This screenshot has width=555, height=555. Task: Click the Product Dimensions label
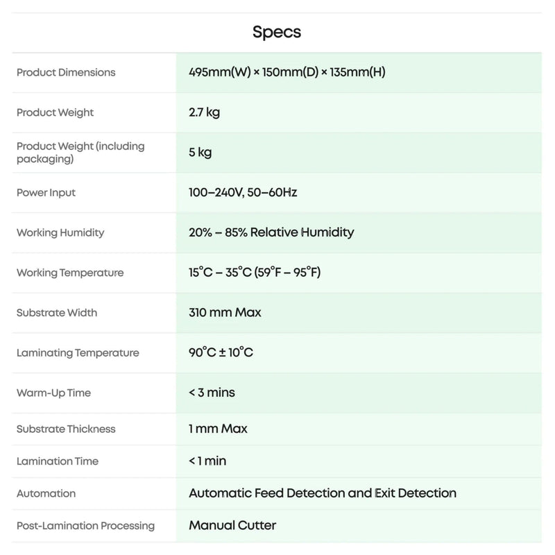click(x=66, y=72)
